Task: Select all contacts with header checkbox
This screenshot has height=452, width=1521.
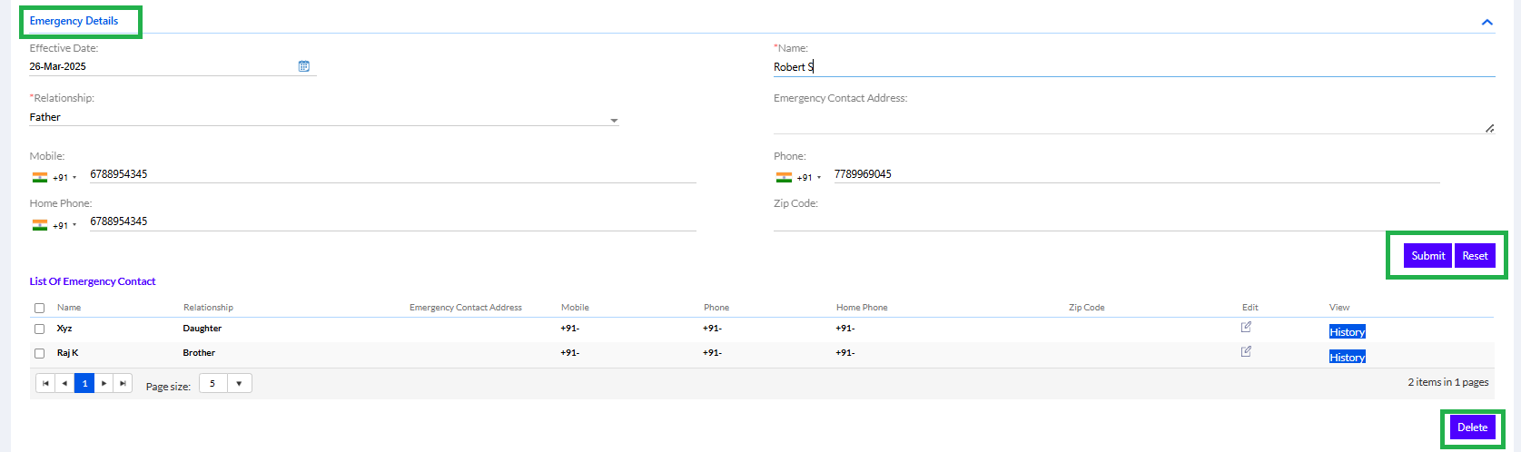Action: click(39, 308)
